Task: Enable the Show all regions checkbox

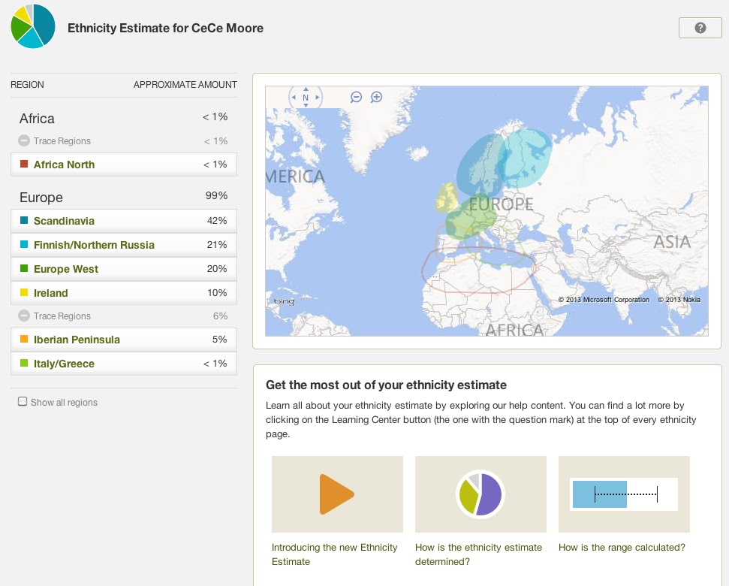Action: pos(23,402)
